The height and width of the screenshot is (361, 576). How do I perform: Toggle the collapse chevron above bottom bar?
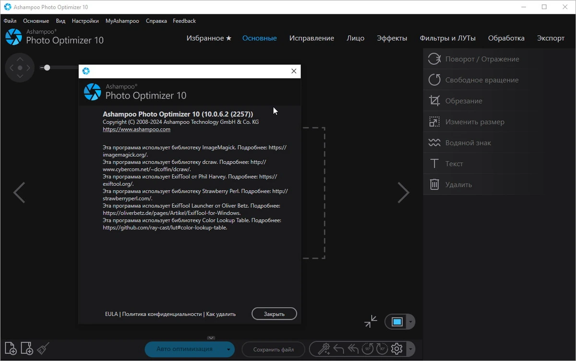click(x=212, y=338)
